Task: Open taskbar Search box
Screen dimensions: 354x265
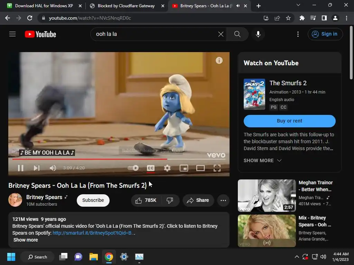Action: pyautogui.click(x=37, y=257)
